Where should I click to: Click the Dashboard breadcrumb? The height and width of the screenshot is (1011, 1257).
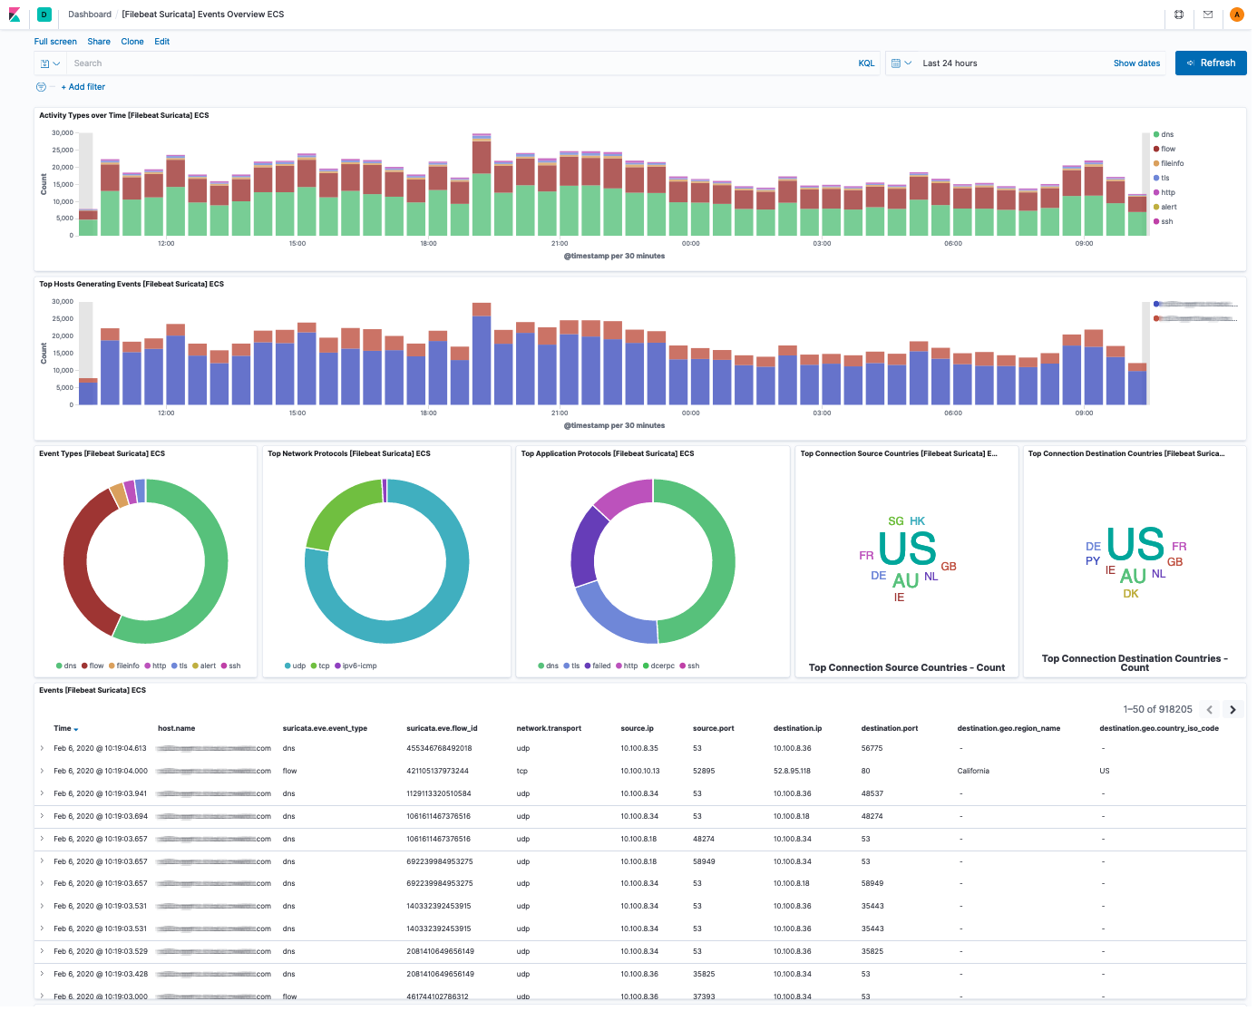click(89, 15)
